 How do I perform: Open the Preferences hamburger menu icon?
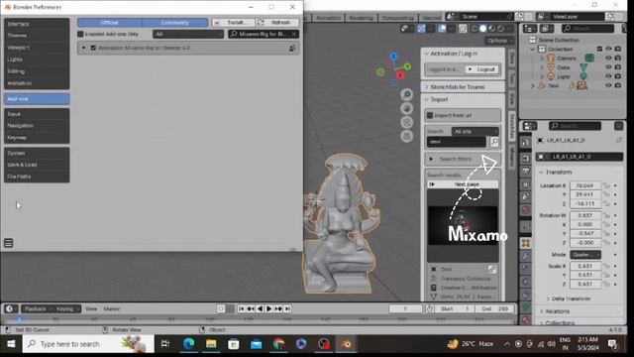tap(8, 243)
